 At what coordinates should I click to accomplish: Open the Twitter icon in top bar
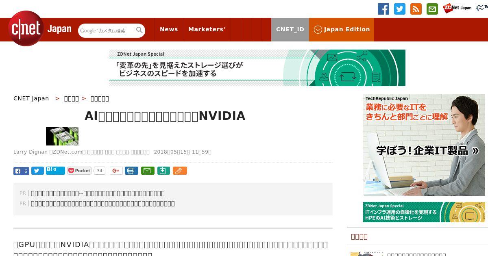(x=400, y=9)
